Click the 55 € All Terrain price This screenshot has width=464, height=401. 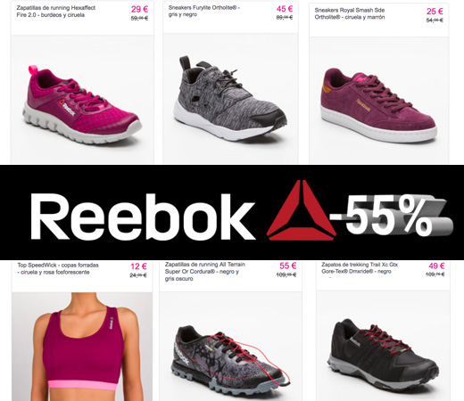(287, 266)
